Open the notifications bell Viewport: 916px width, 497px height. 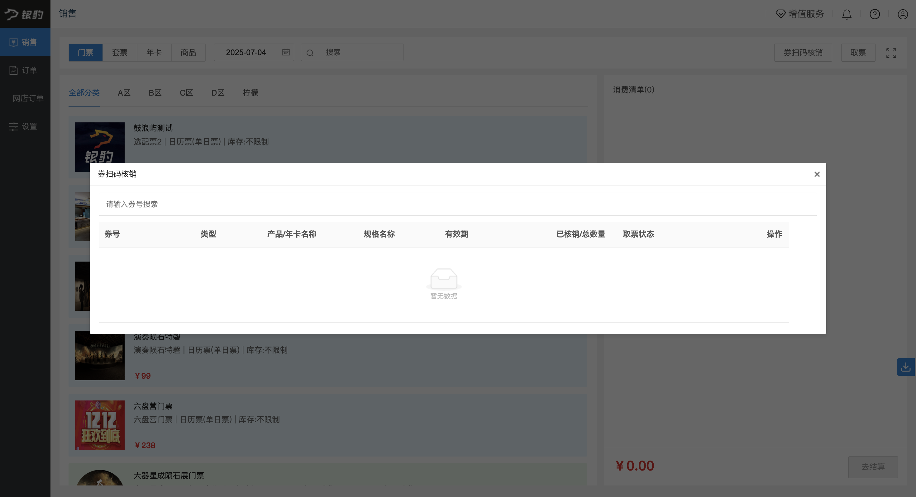(847, 14)
